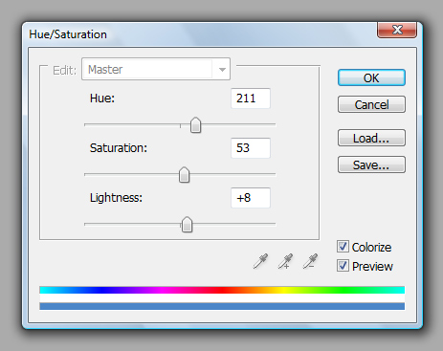This screenshot has width=443, height=351.
Task: Select the Add to Sample eyedropper
Action: coord(285,261)
